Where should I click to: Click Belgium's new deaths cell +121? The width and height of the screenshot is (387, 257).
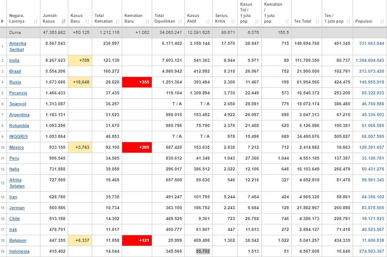tap(137, 240)
